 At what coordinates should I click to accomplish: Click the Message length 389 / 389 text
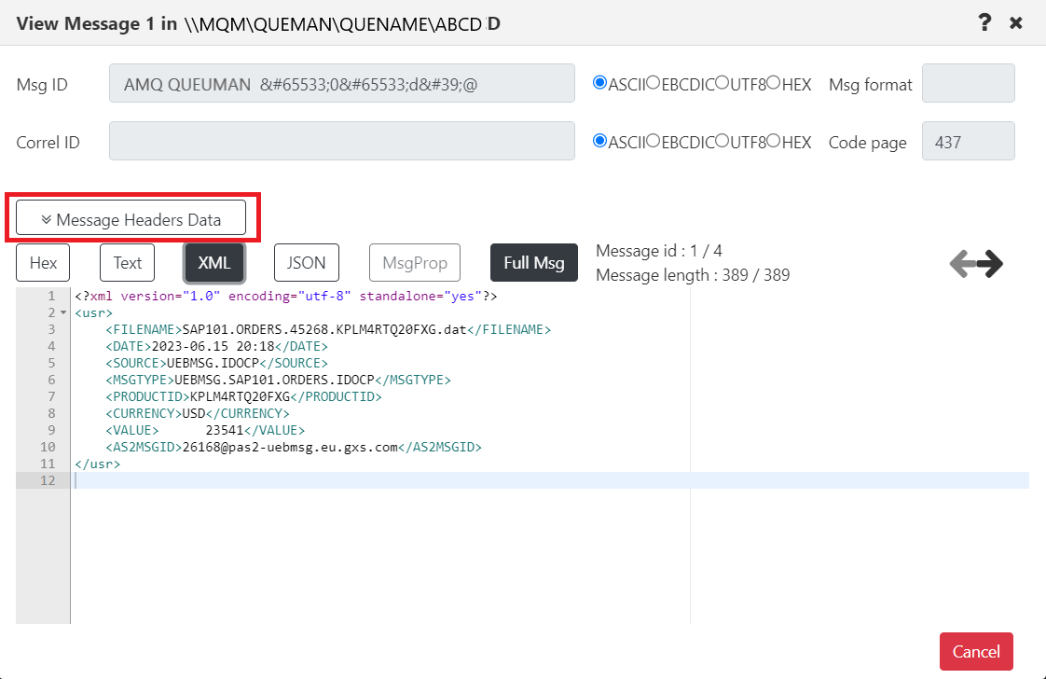pos(693,275)
